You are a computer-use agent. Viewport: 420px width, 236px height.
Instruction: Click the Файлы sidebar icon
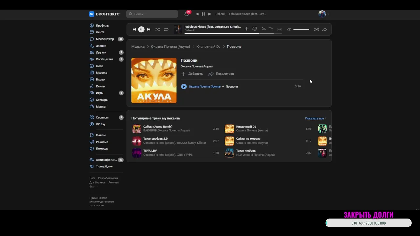(x=92, y=135)
